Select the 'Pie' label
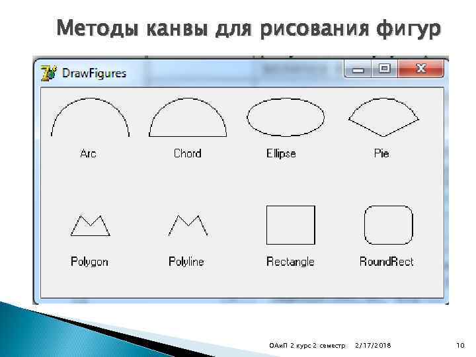 (x=381, y=153)
